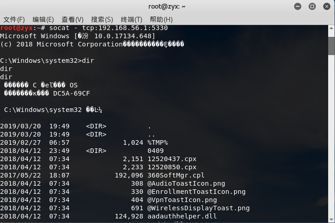
Task: Click the 23:49 time value
Action: pyautogui.click(x=59, y=151)
